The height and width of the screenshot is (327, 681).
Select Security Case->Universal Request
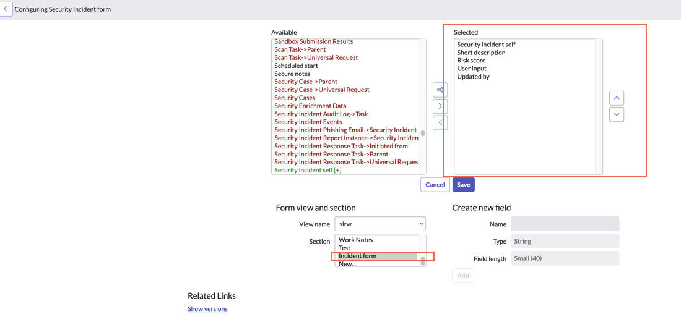click(322, 90)
